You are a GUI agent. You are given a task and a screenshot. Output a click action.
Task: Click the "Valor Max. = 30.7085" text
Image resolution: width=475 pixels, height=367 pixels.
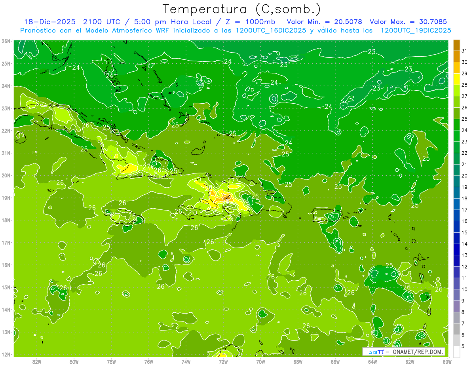(409, 22)
